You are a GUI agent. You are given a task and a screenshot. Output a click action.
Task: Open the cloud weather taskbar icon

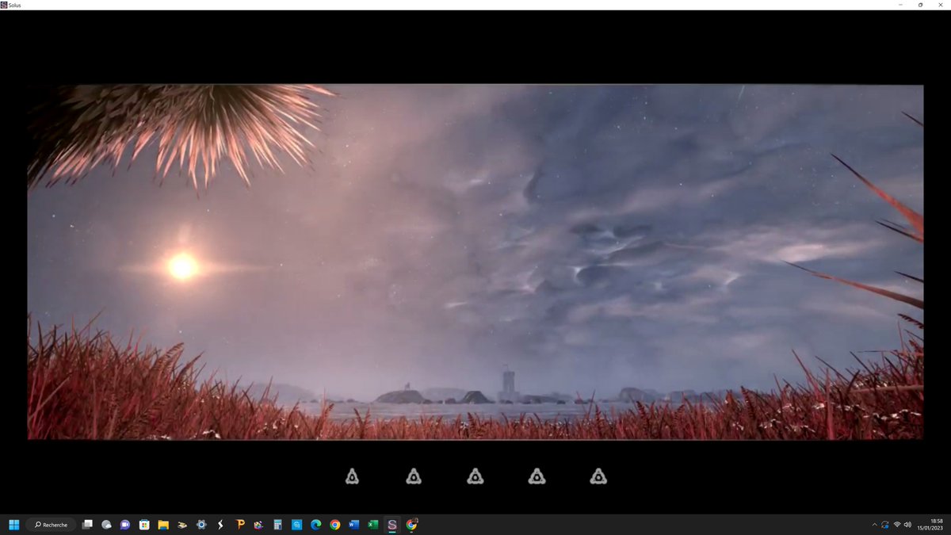coord(106,525)
